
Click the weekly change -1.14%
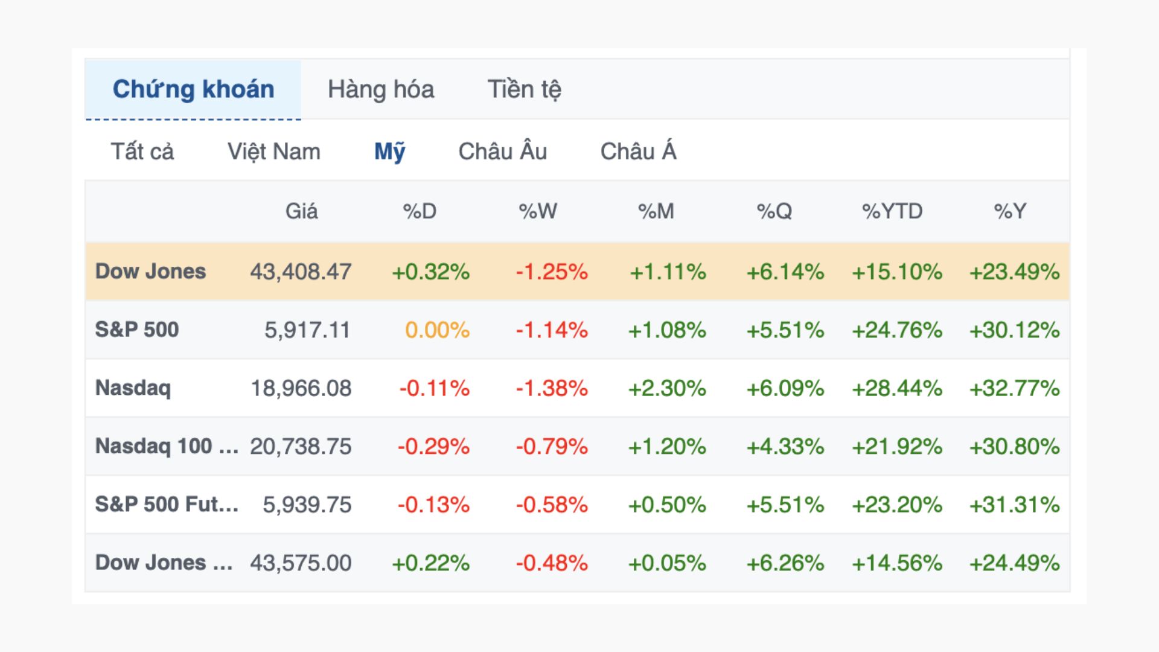(x=552, y=330)
